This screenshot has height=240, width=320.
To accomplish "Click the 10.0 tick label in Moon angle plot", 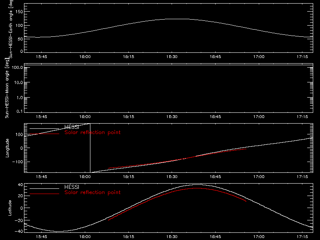I will click(18, 82).
